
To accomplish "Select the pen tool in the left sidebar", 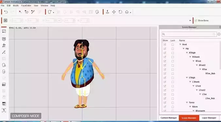I will point(4,52).
